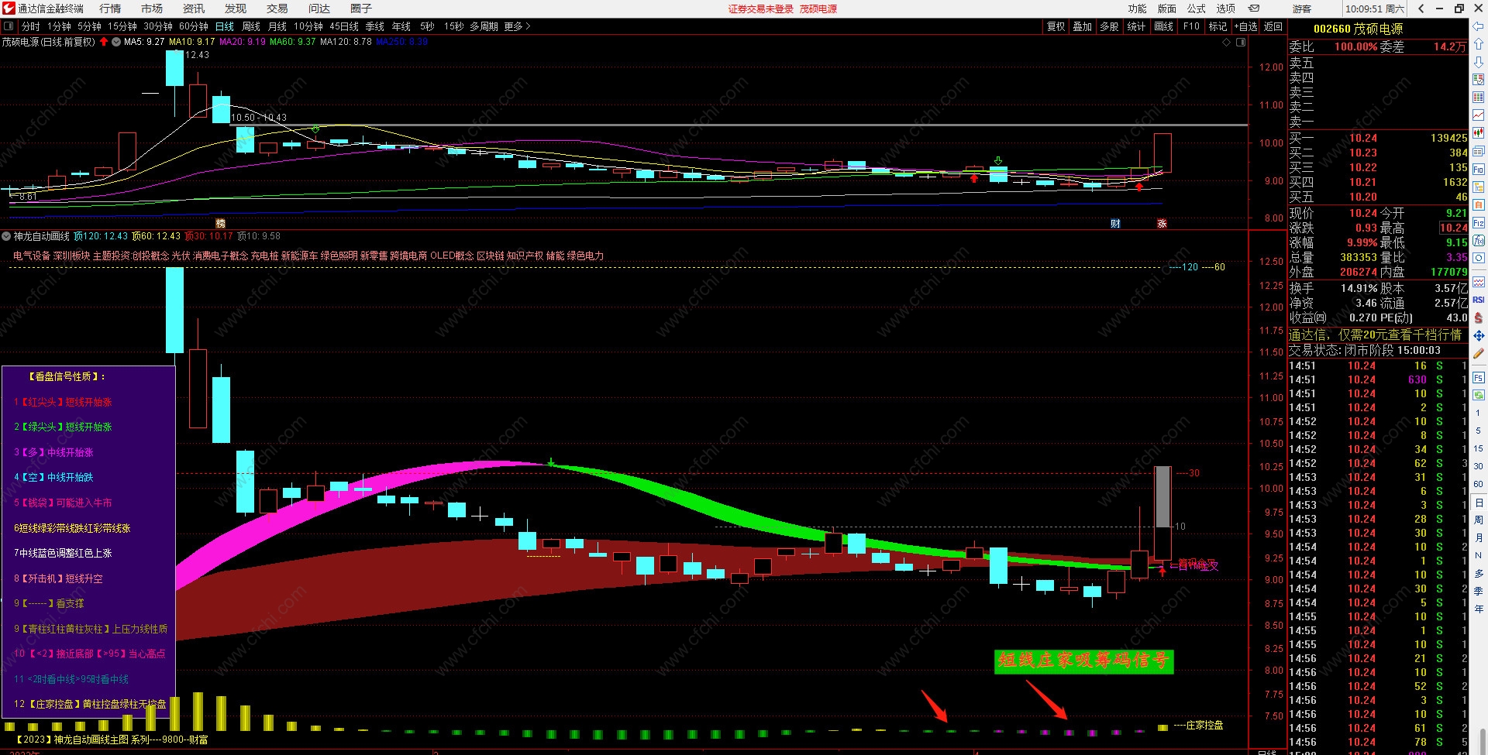Open the F10 icon in right sidebar
This screenshot has height=755, width=1488.
click(x=1479, y=169)
